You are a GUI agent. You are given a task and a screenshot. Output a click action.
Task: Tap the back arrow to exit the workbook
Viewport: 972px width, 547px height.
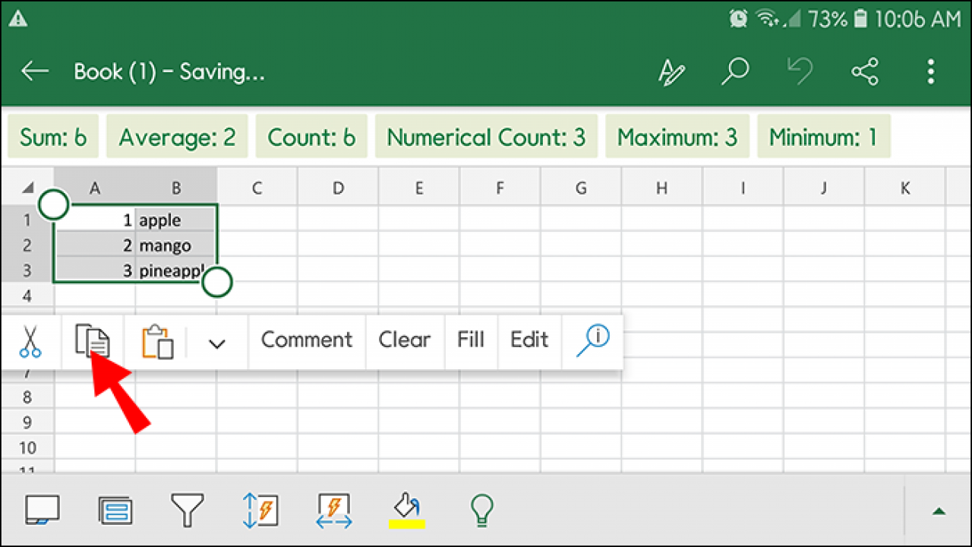33,71
